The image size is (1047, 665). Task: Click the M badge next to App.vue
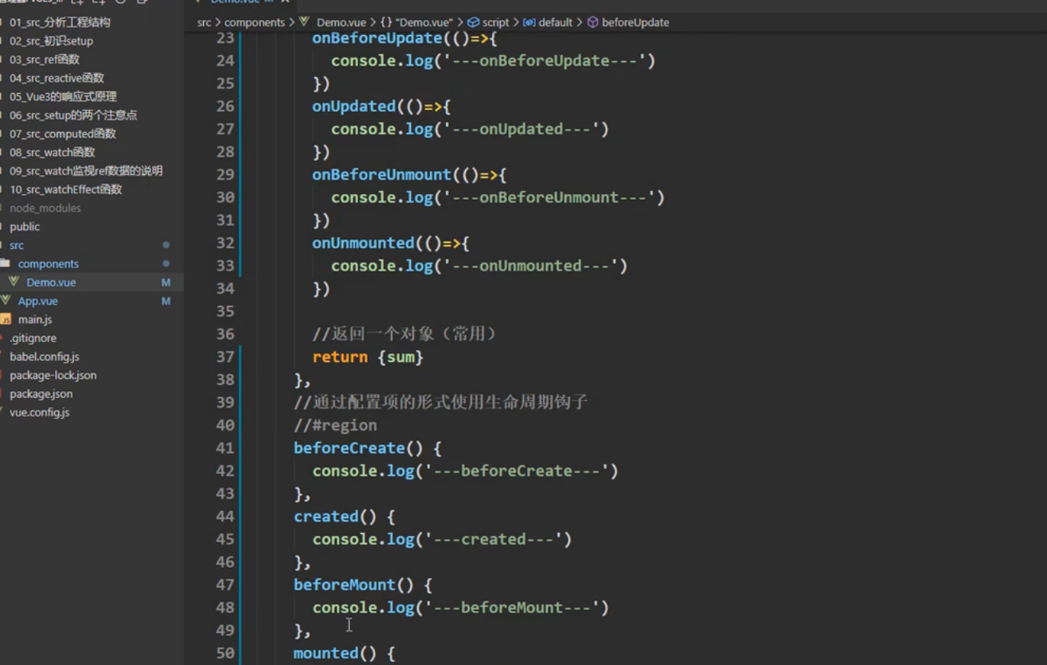pos(165,301)
